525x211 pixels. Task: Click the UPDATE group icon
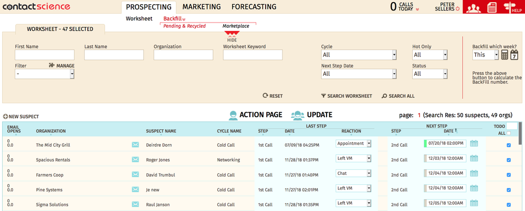pyautogui.click(x=297, y=115)
